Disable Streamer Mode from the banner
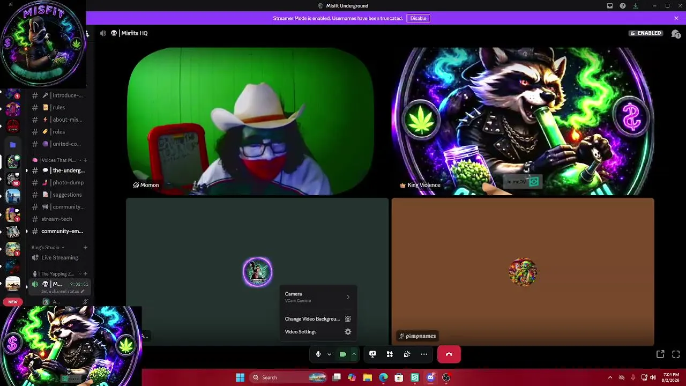686x386 pixels. pyautogui.click(x=418, y=18)
